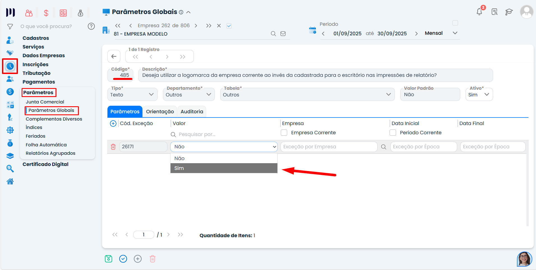536x270 pixels.
Task: Open the graduation cap training icon
Action: (509, 12)
